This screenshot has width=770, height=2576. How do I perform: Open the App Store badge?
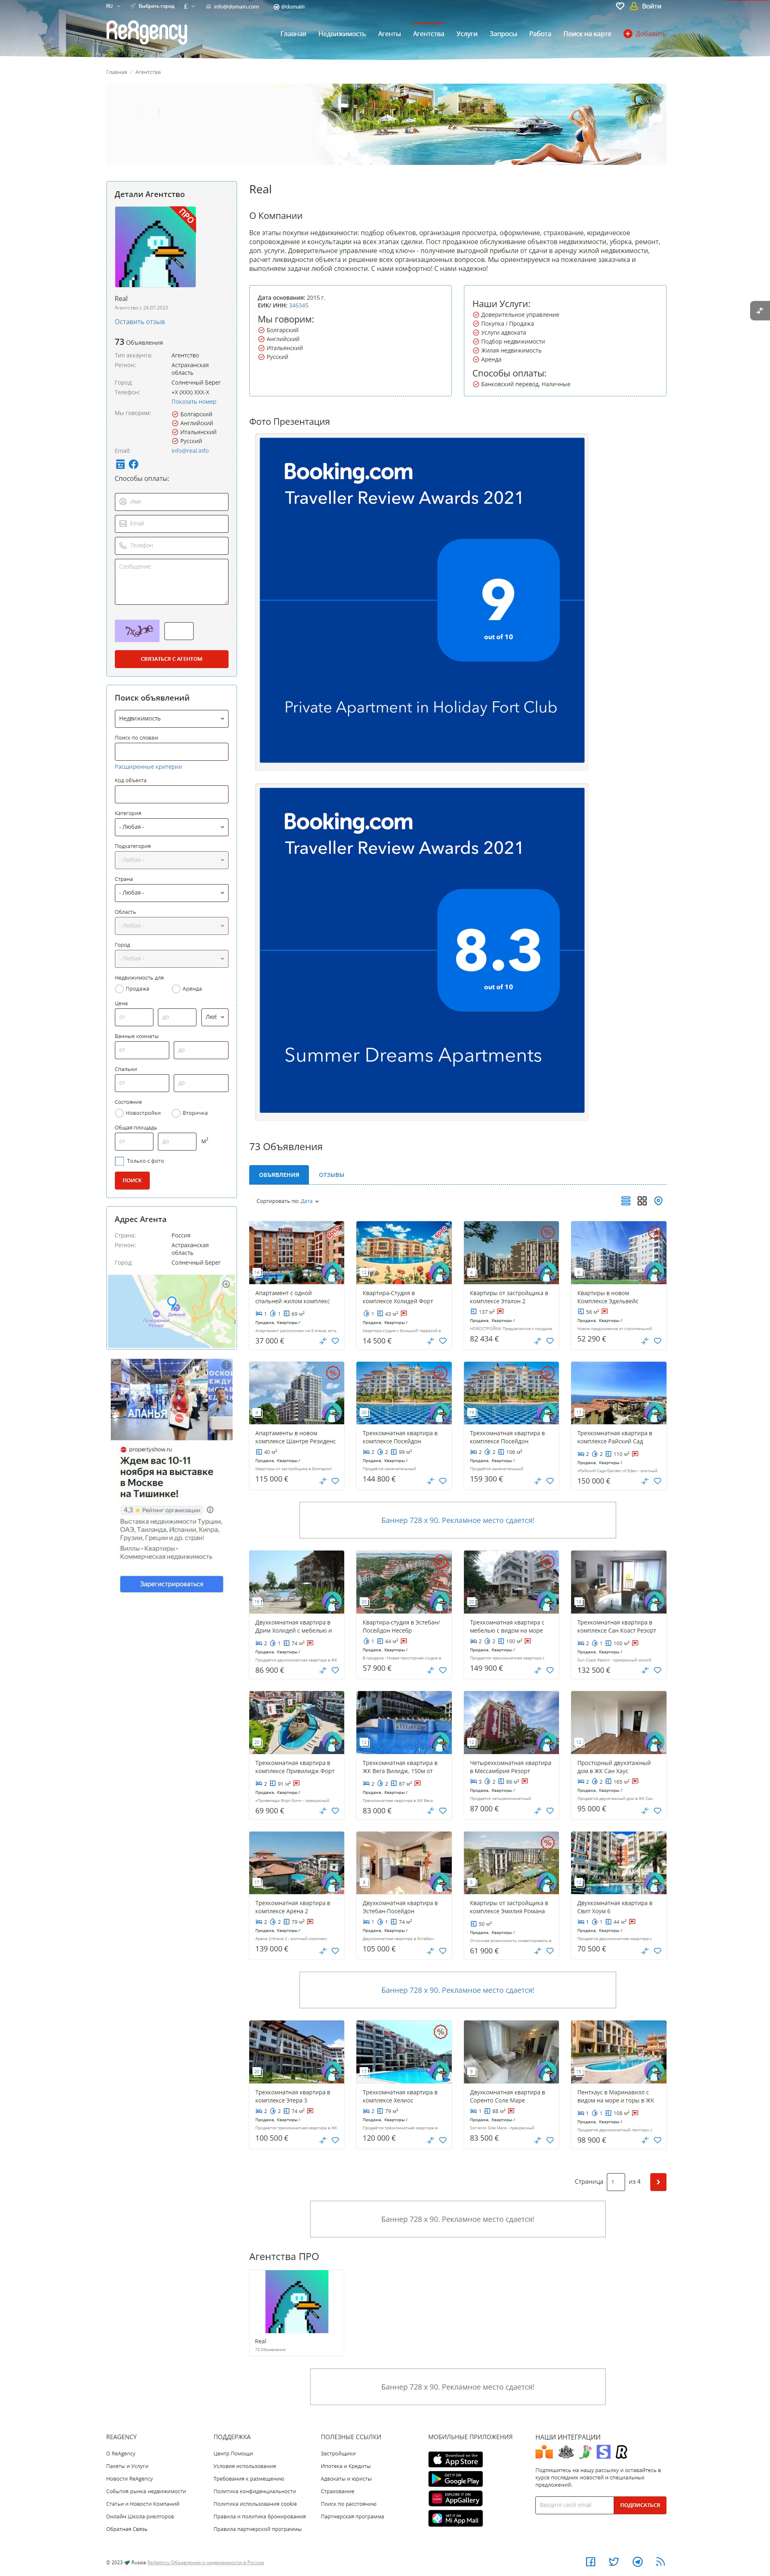(455, 2459)
